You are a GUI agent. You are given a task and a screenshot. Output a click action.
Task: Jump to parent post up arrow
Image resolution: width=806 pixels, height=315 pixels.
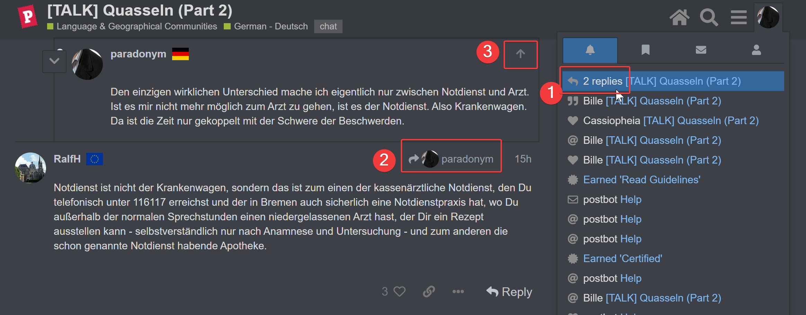pos(520,54)
